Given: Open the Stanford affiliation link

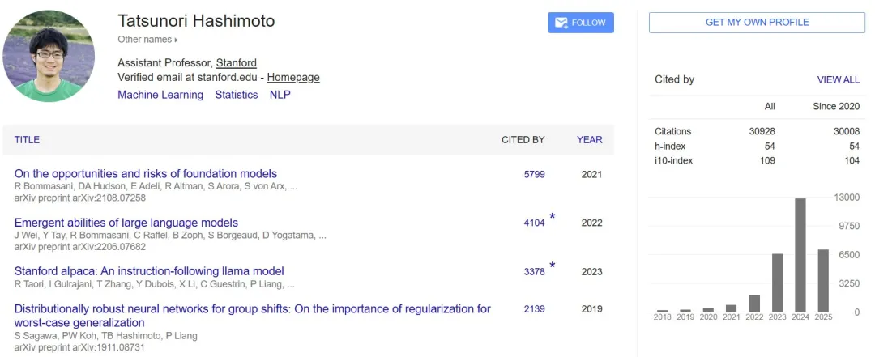Looking at the screenshot, I should tap(237, 63).
